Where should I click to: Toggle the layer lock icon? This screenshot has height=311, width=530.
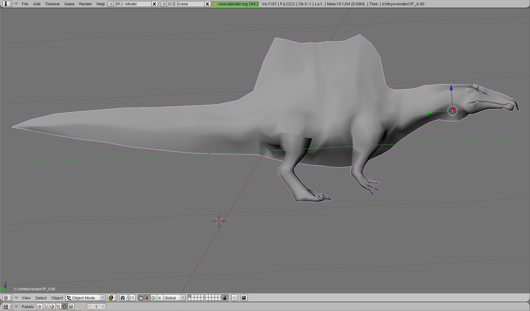click(225, 298)
